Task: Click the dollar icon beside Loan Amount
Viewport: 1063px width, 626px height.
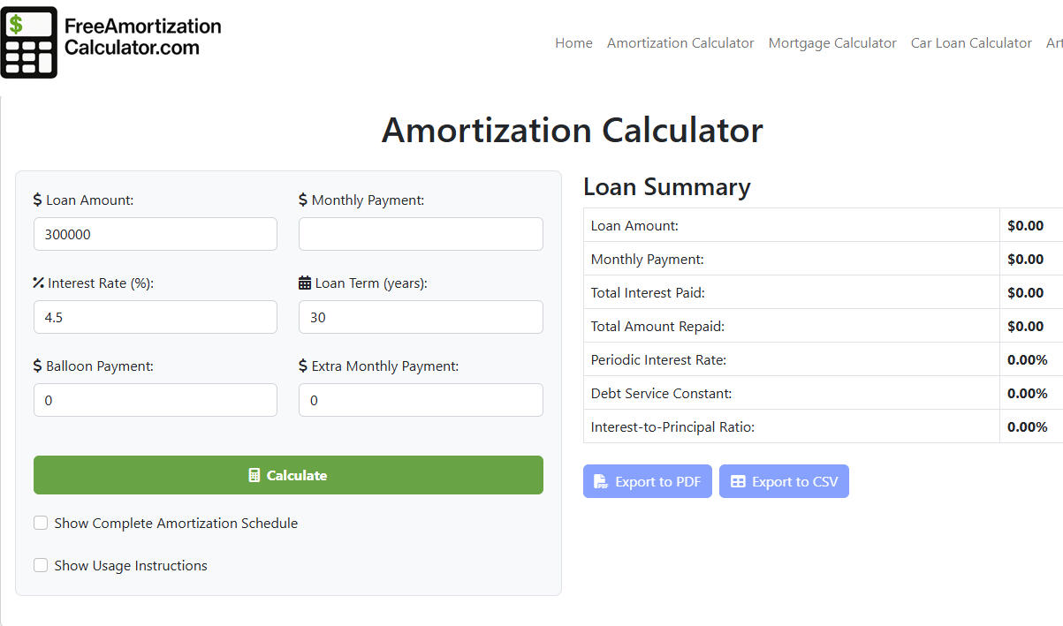Action: pos(39,200)
